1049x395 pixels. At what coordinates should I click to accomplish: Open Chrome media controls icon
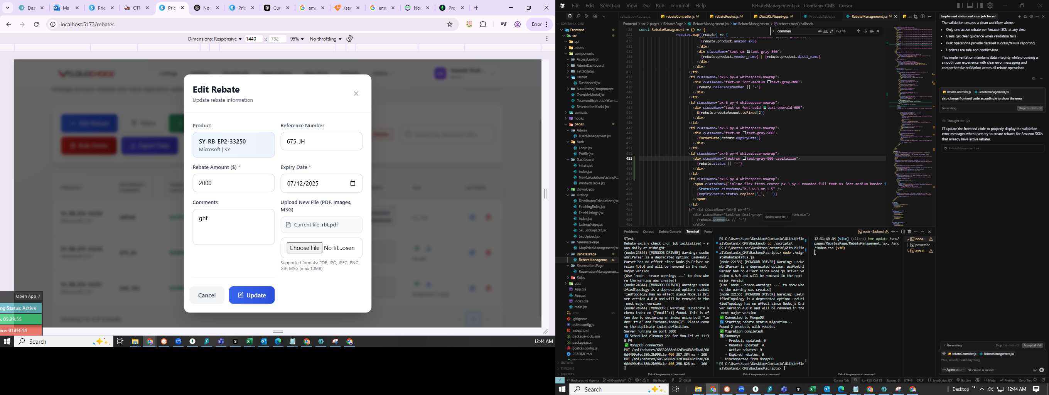pyautogui.click(x=503, y=24)
